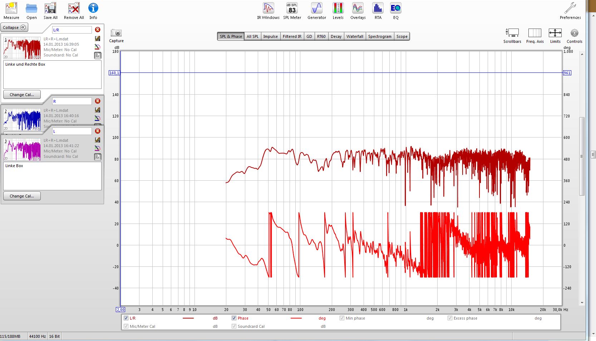Screen dimensions: 596x341
Task: Switch to the GD tab
Action: pos(309,36)
